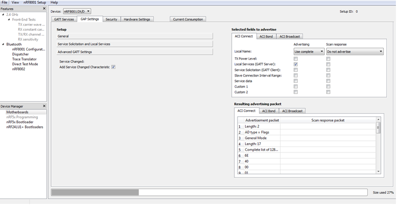The width and height of the screenshot is (397, 205).
Task: Select ACI Broadcast tab in Selected fields
Action: [290, 37]
